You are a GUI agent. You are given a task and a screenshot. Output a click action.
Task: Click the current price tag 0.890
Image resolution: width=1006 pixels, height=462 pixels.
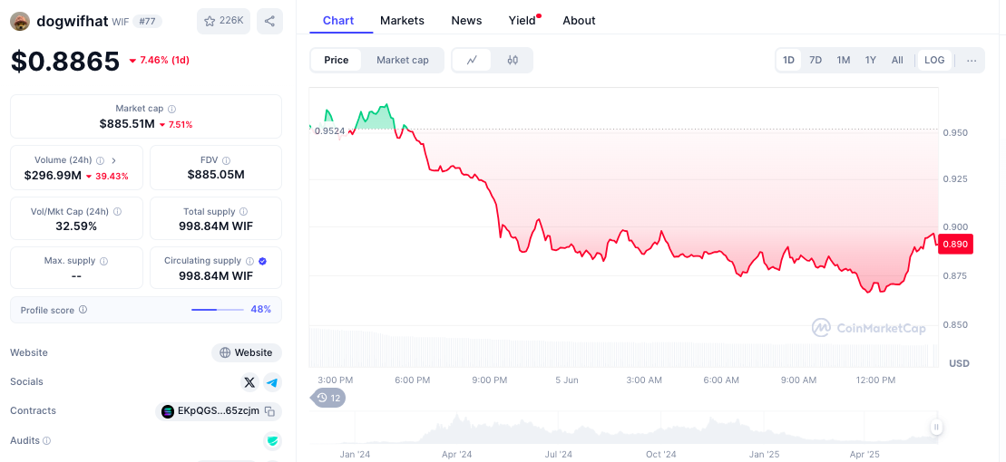coord(956,245)
